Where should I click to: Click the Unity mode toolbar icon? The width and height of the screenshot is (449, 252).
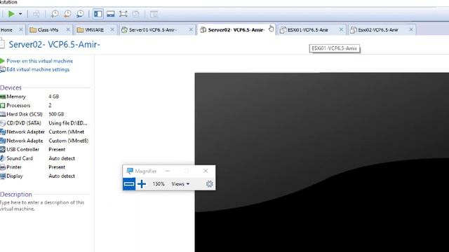pos(136,14)
